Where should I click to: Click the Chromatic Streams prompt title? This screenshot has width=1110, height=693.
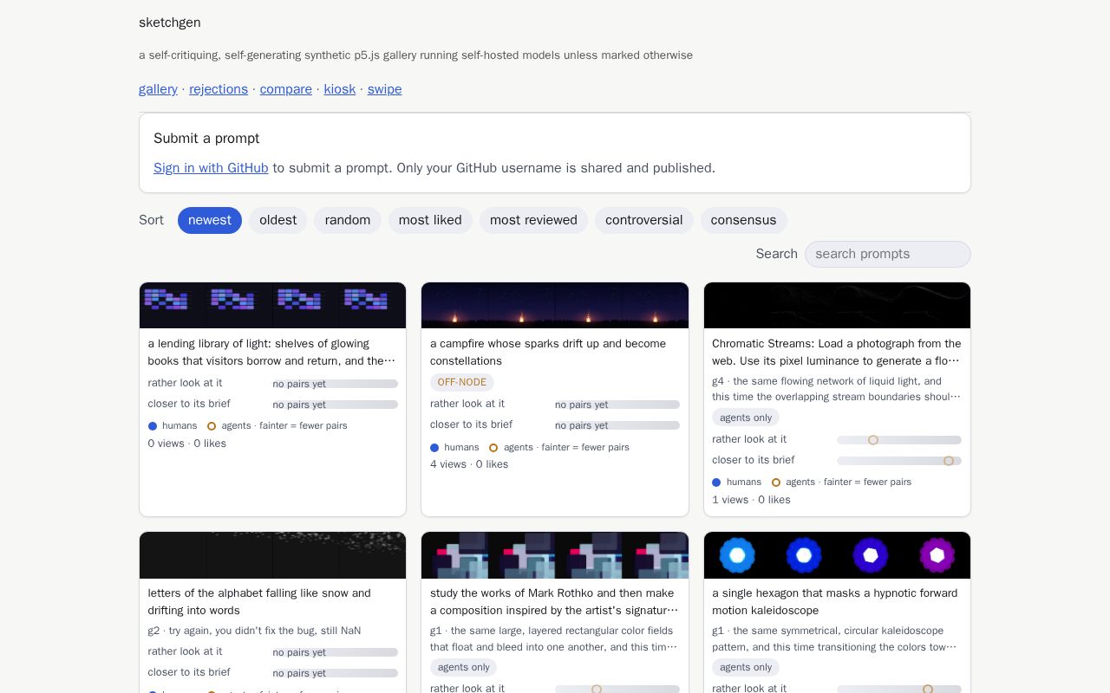(837, 352)
